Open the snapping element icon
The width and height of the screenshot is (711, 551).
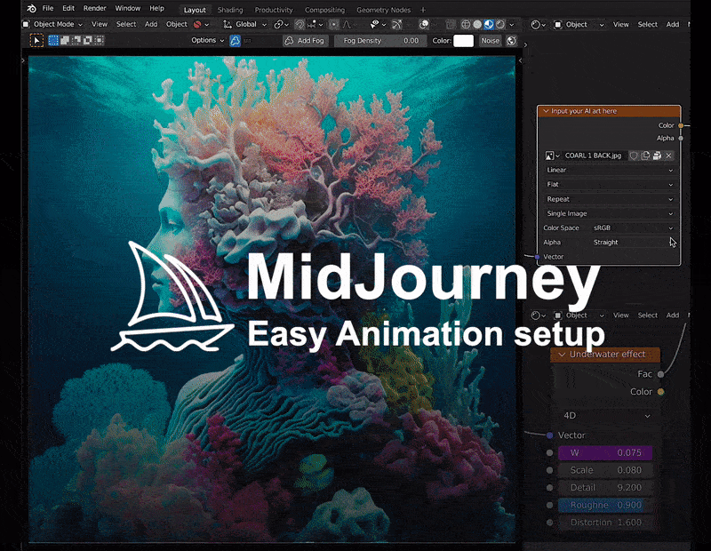point(315,25)
